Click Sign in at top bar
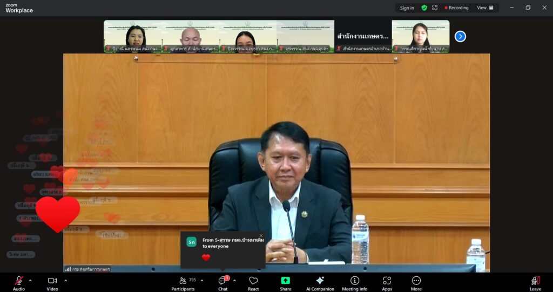This screenshot has height=292, width=553. point(407,8)
